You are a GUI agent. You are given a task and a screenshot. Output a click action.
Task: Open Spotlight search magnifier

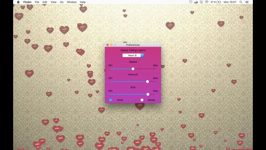pos(241,2)
